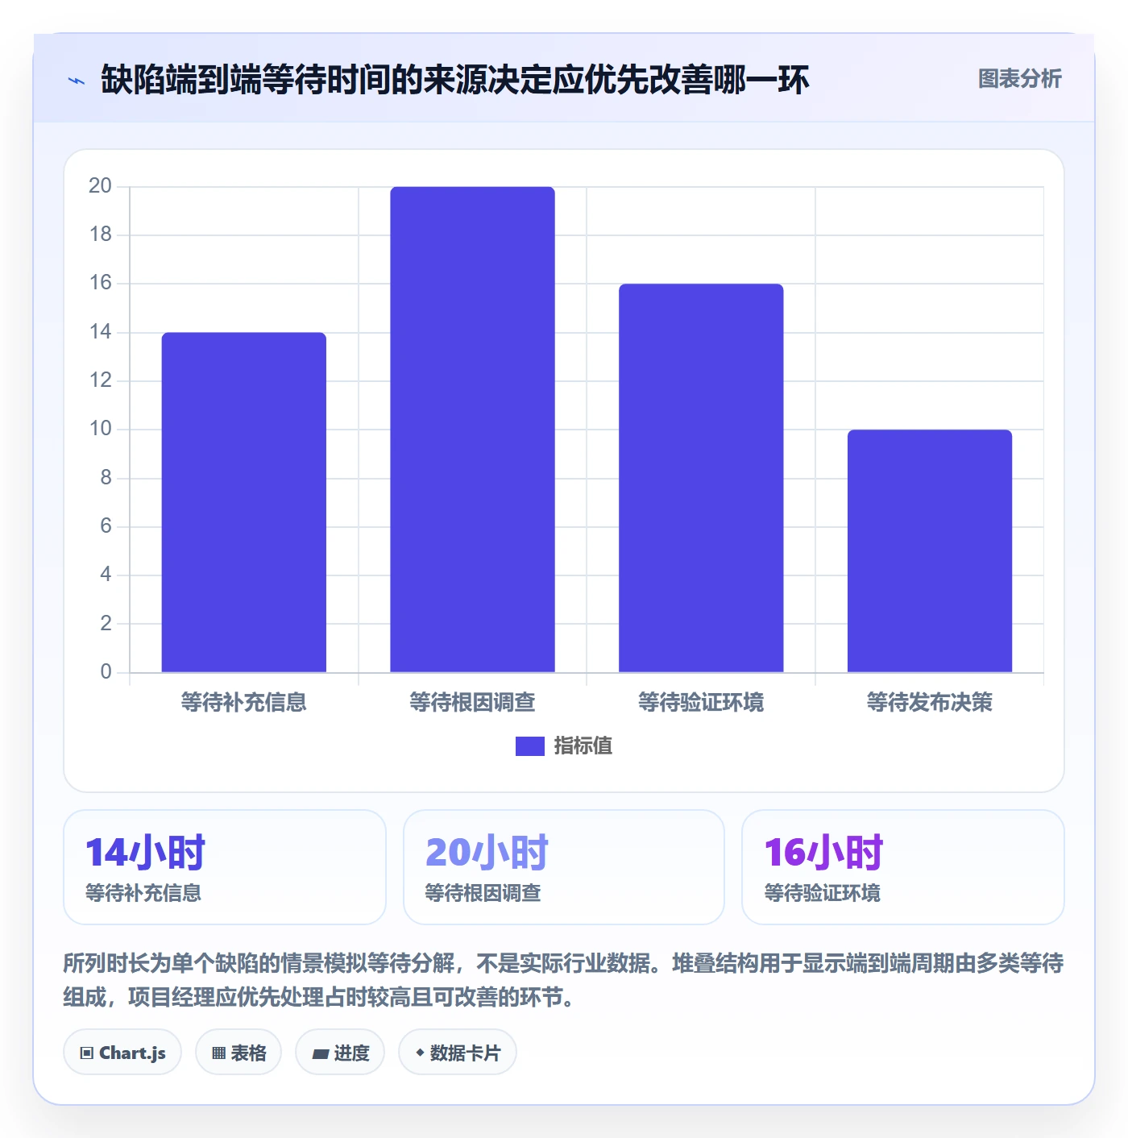
Task: Click the 进度 tag chip
Action: click(x=340, y=1053)
